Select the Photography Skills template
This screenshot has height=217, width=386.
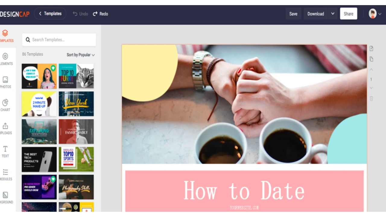pyautogui.click(x=76, y=187)
